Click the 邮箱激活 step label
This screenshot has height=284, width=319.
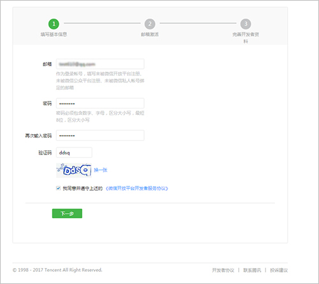click(150, 34)
